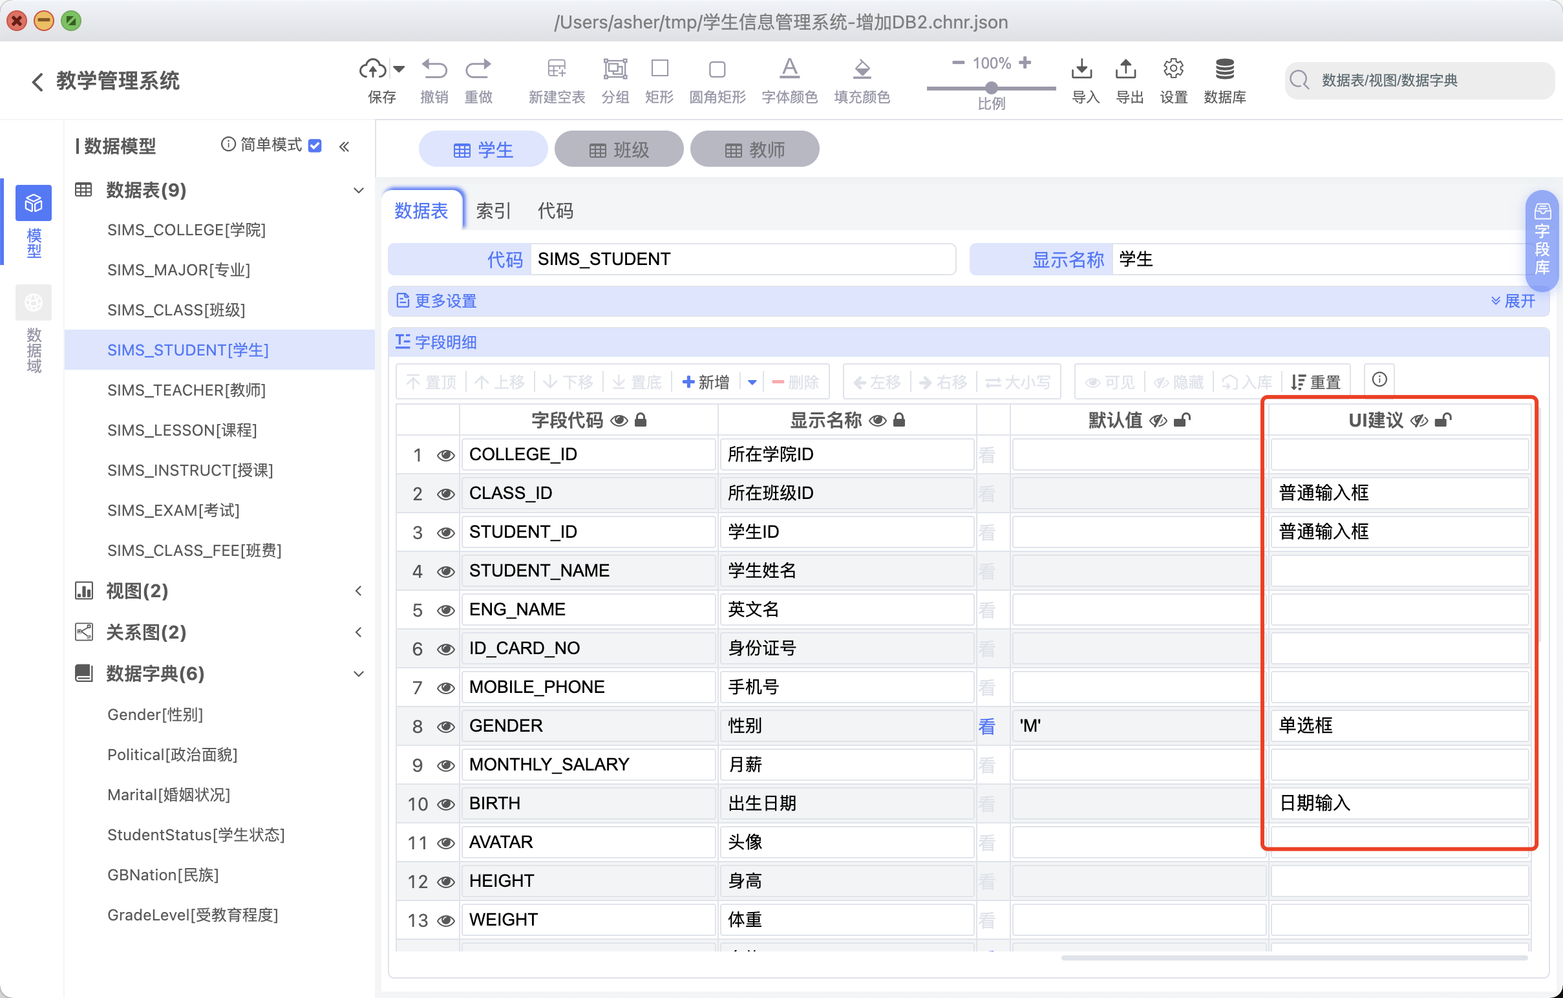Screen dimensions: 1563x998
Task: Open Settings (设置) gear icon
Action: point(1174,68)
